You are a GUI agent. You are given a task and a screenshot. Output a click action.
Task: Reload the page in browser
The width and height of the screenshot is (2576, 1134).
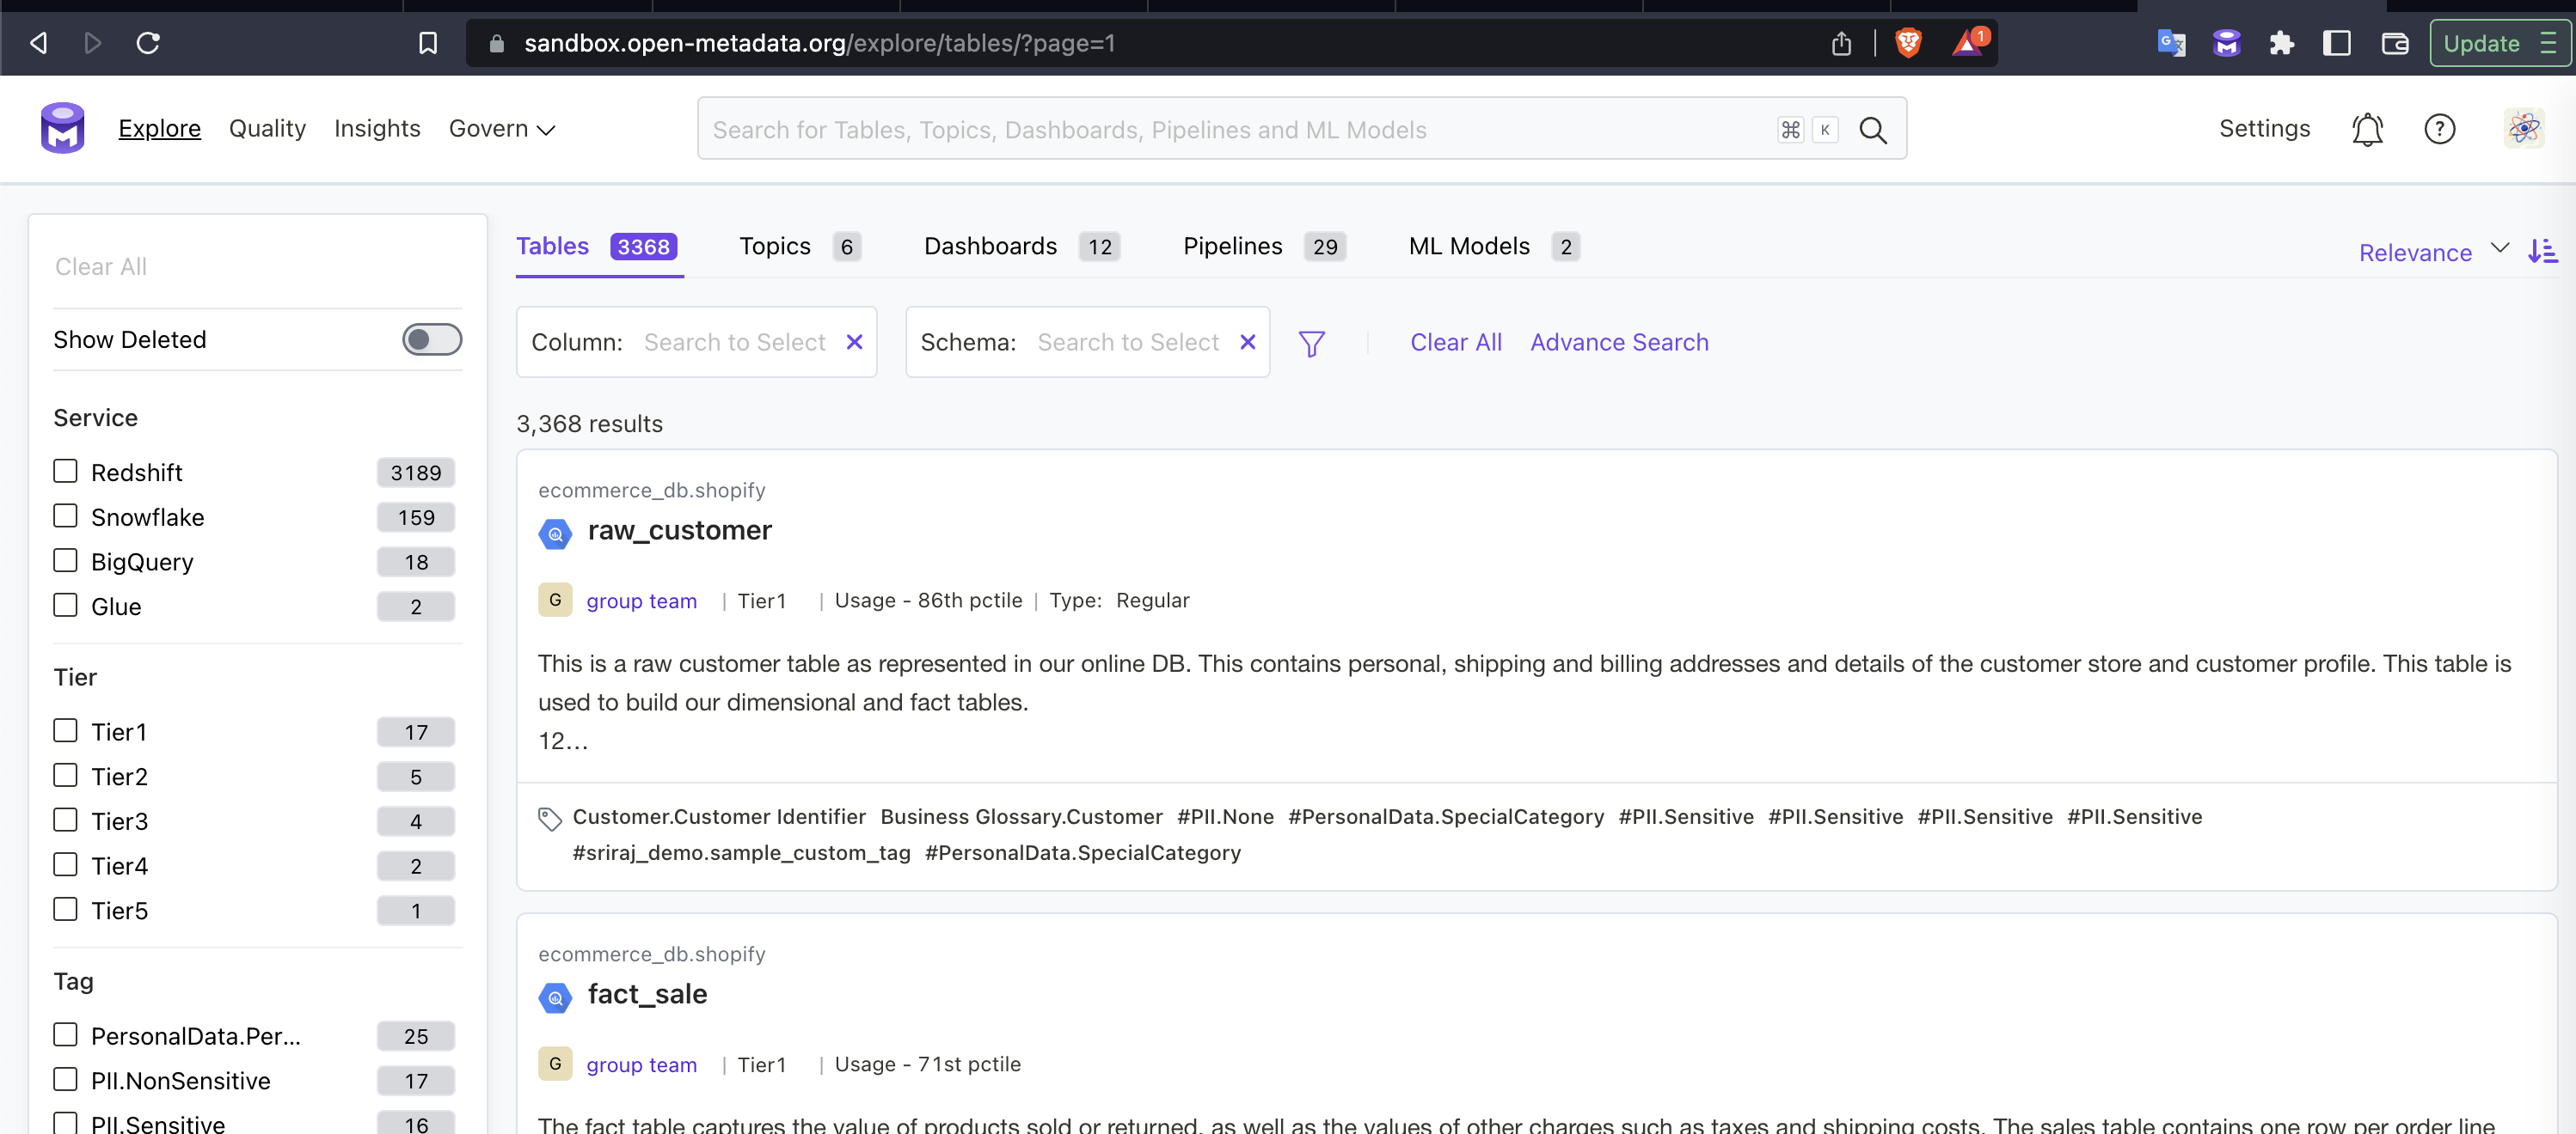click(x=148, y=43)
